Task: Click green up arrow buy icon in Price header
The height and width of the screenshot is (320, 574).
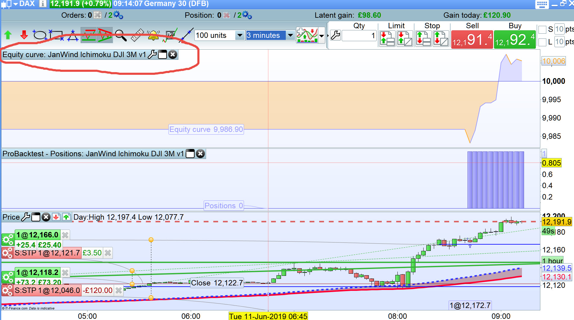Action: [x=66, y=217]
